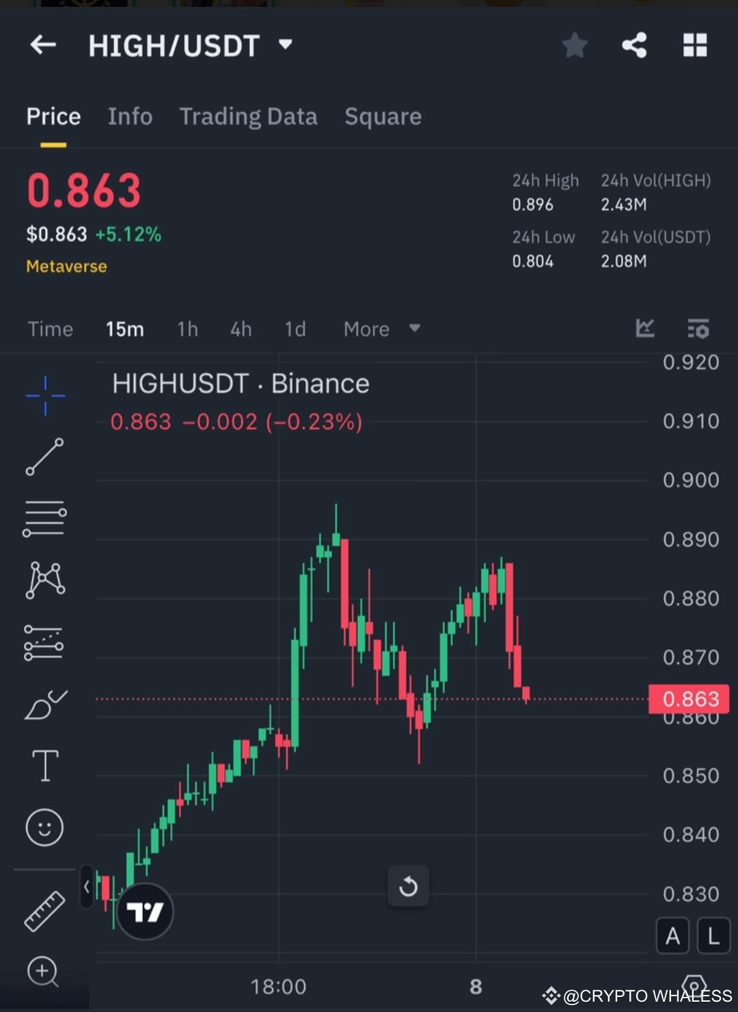The image size is (738, 1012).
Task: Select the ruler measurement tool
Action: pos(45,911)
